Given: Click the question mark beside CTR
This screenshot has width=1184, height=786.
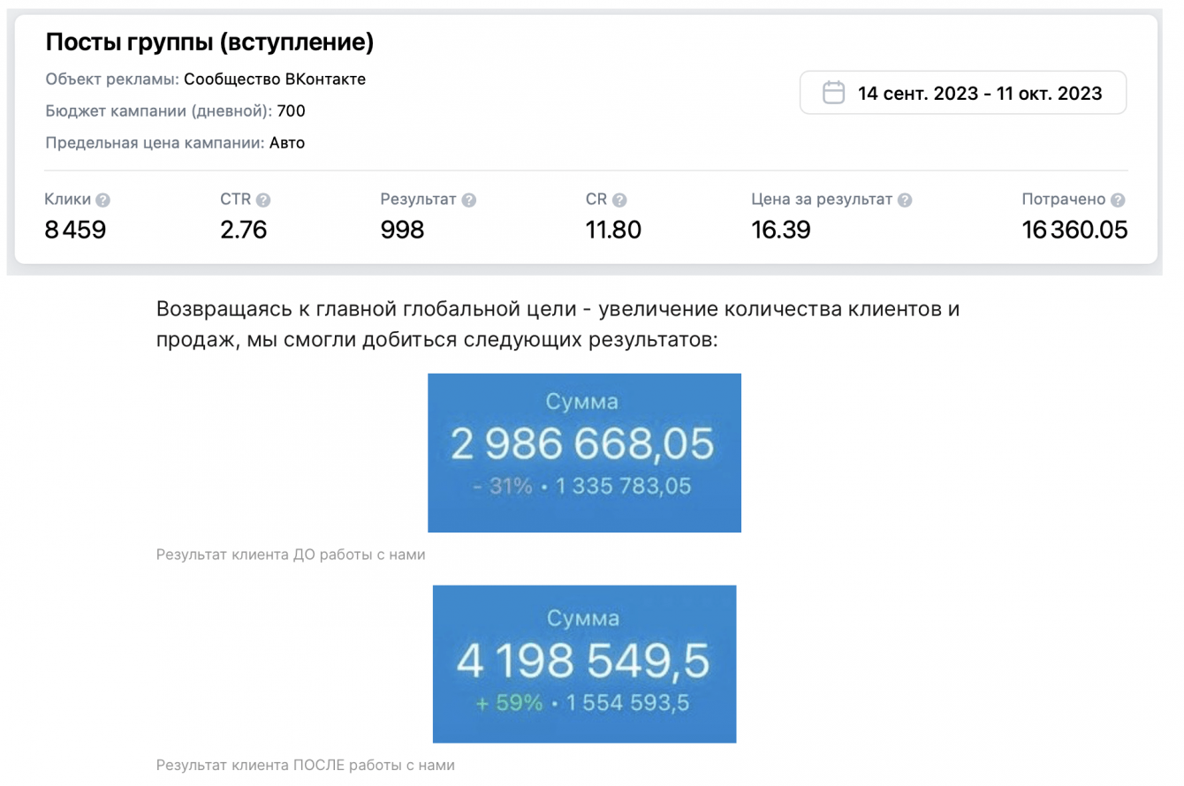Looking at the screenshot, I should click(263, 200).
